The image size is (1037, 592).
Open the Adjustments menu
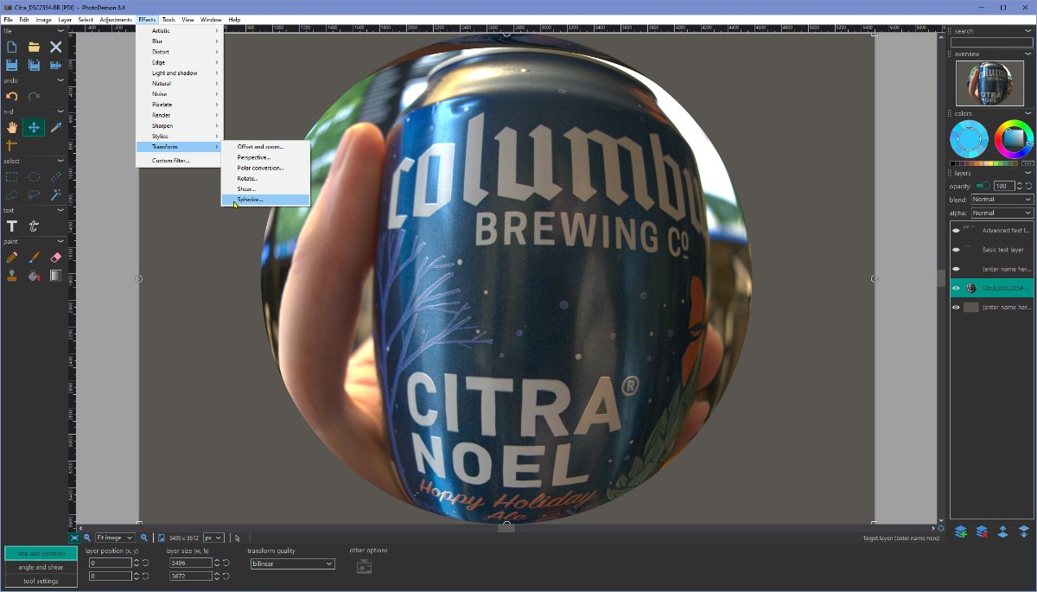[116, 19]
